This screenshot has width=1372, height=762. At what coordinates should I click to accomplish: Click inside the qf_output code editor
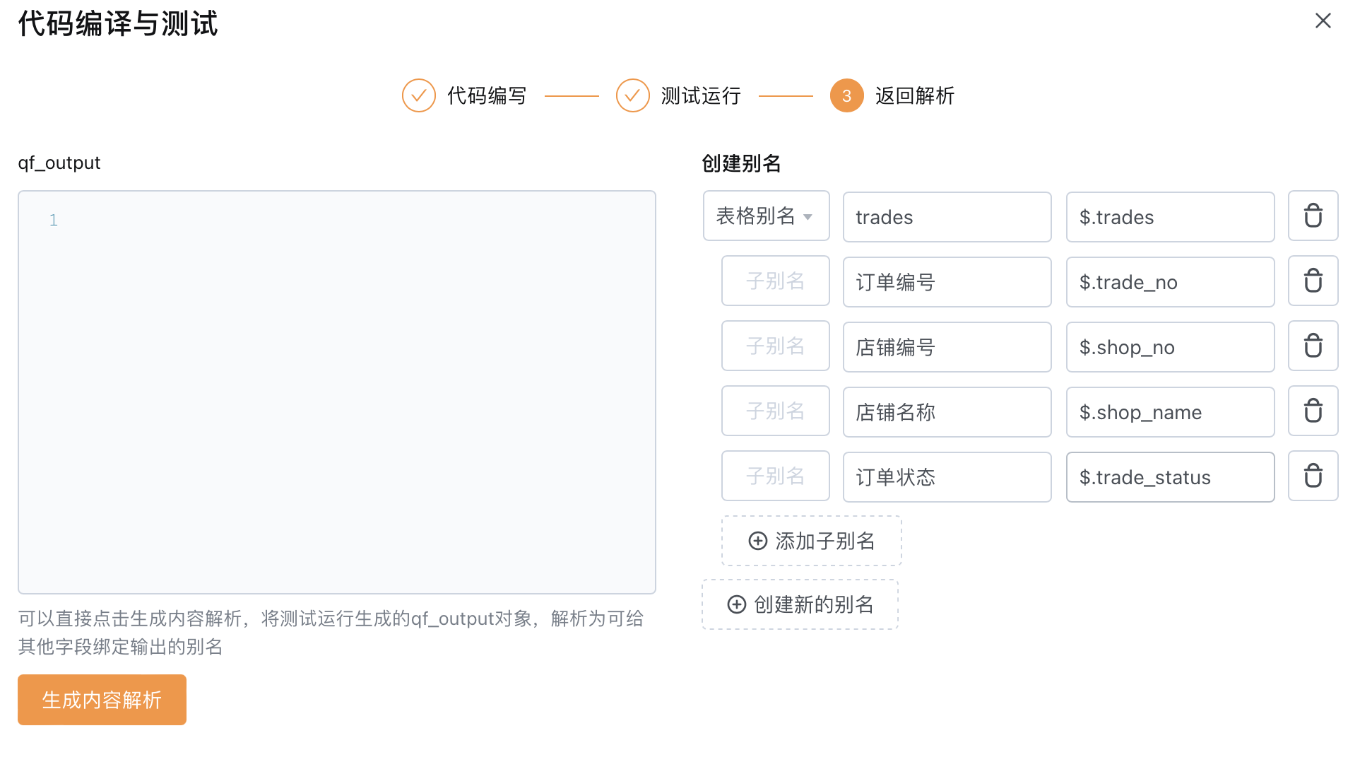coord(337,392)
